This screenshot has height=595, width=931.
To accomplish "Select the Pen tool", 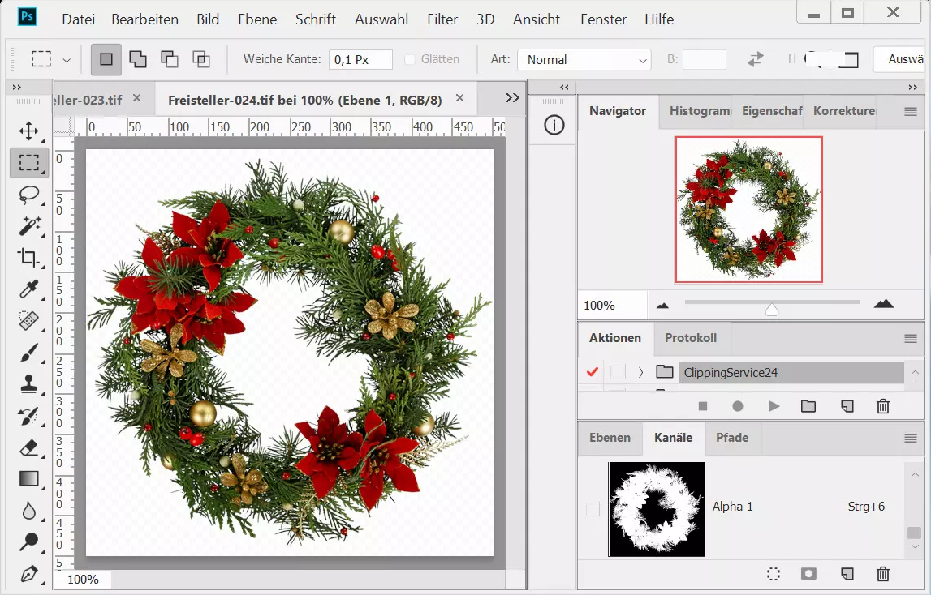I will 29,574.
